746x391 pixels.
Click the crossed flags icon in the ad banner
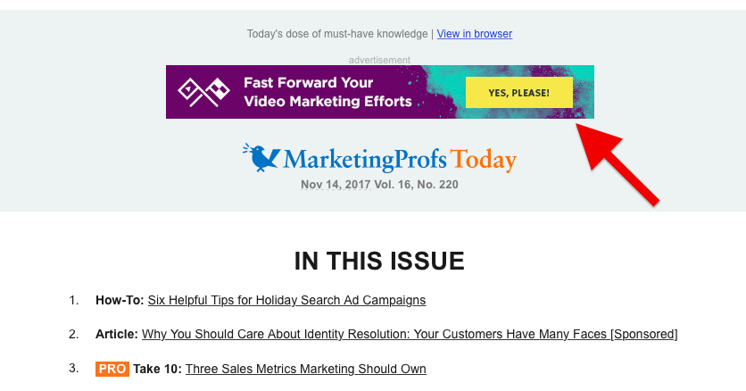coord(203,92)
